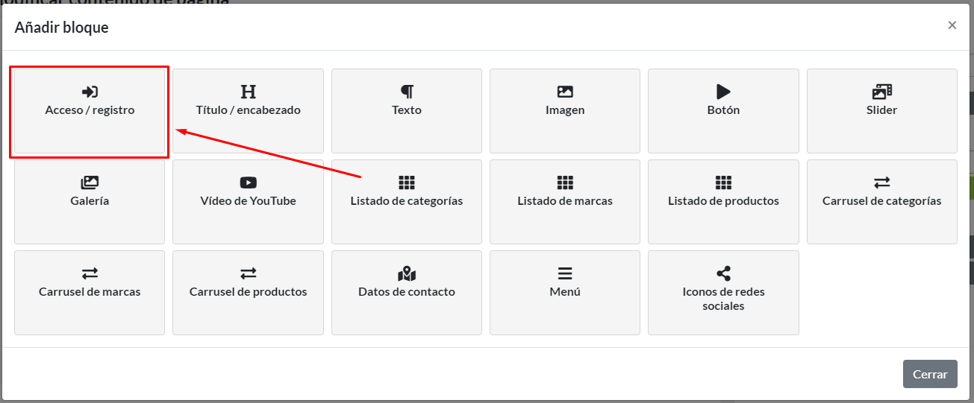
Task: Insert the Carrusel de marcas block
Action: pos(90,292)
